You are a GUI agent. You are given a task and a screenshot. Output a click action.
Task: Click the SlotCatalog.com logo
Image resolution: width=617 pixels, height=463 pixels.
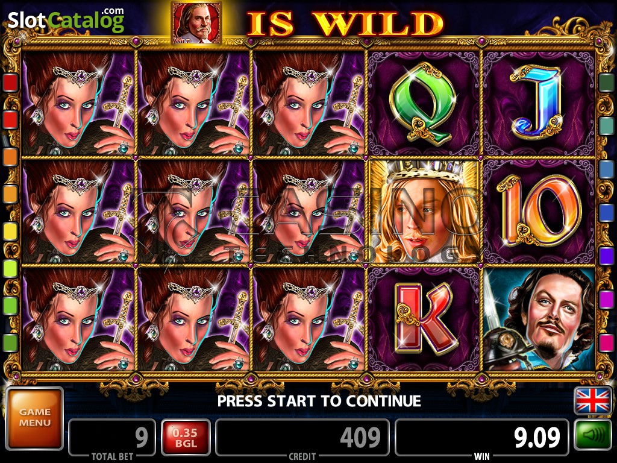click(66, 20)
